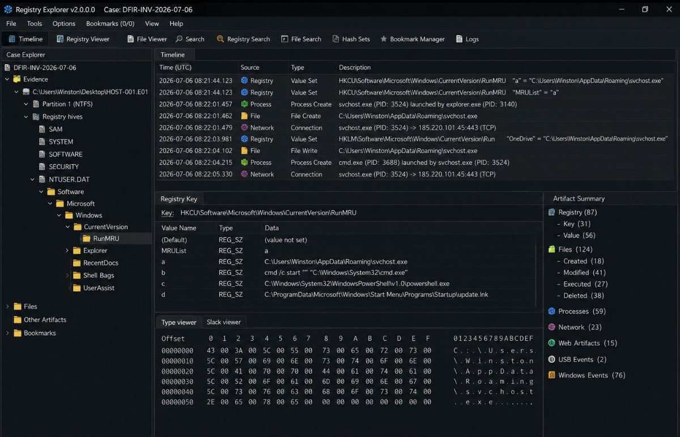Image resolution: width=680 pixels, height=437 pixels.
Task: Open the View menu
Action: pyautogui.click(x=152, y=24)
